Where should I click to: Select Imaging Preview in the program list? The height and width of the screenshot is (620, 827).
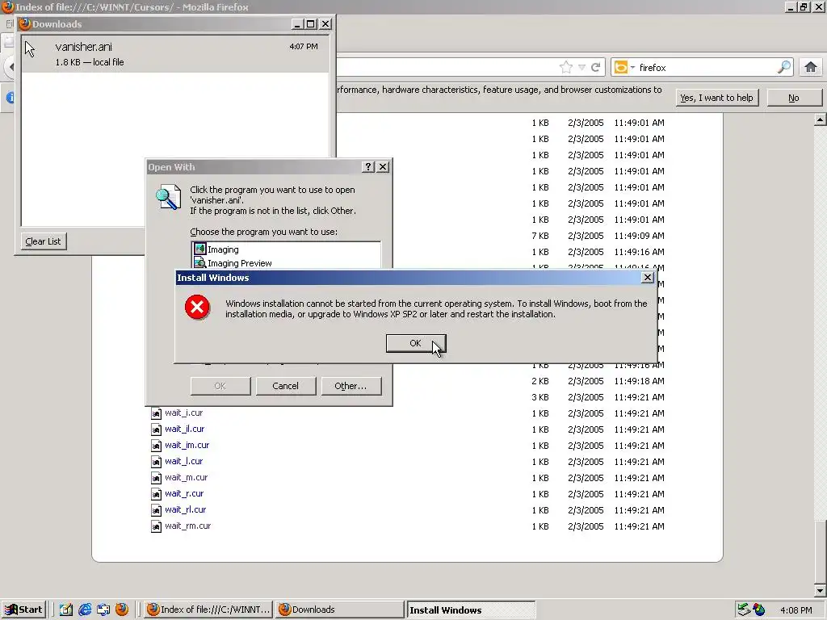click(239, 263)
